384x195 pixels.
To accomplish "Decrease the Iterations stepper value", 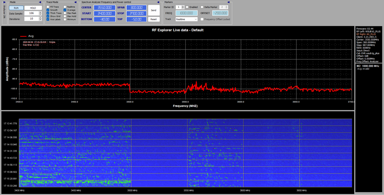I will click(40, 20).
